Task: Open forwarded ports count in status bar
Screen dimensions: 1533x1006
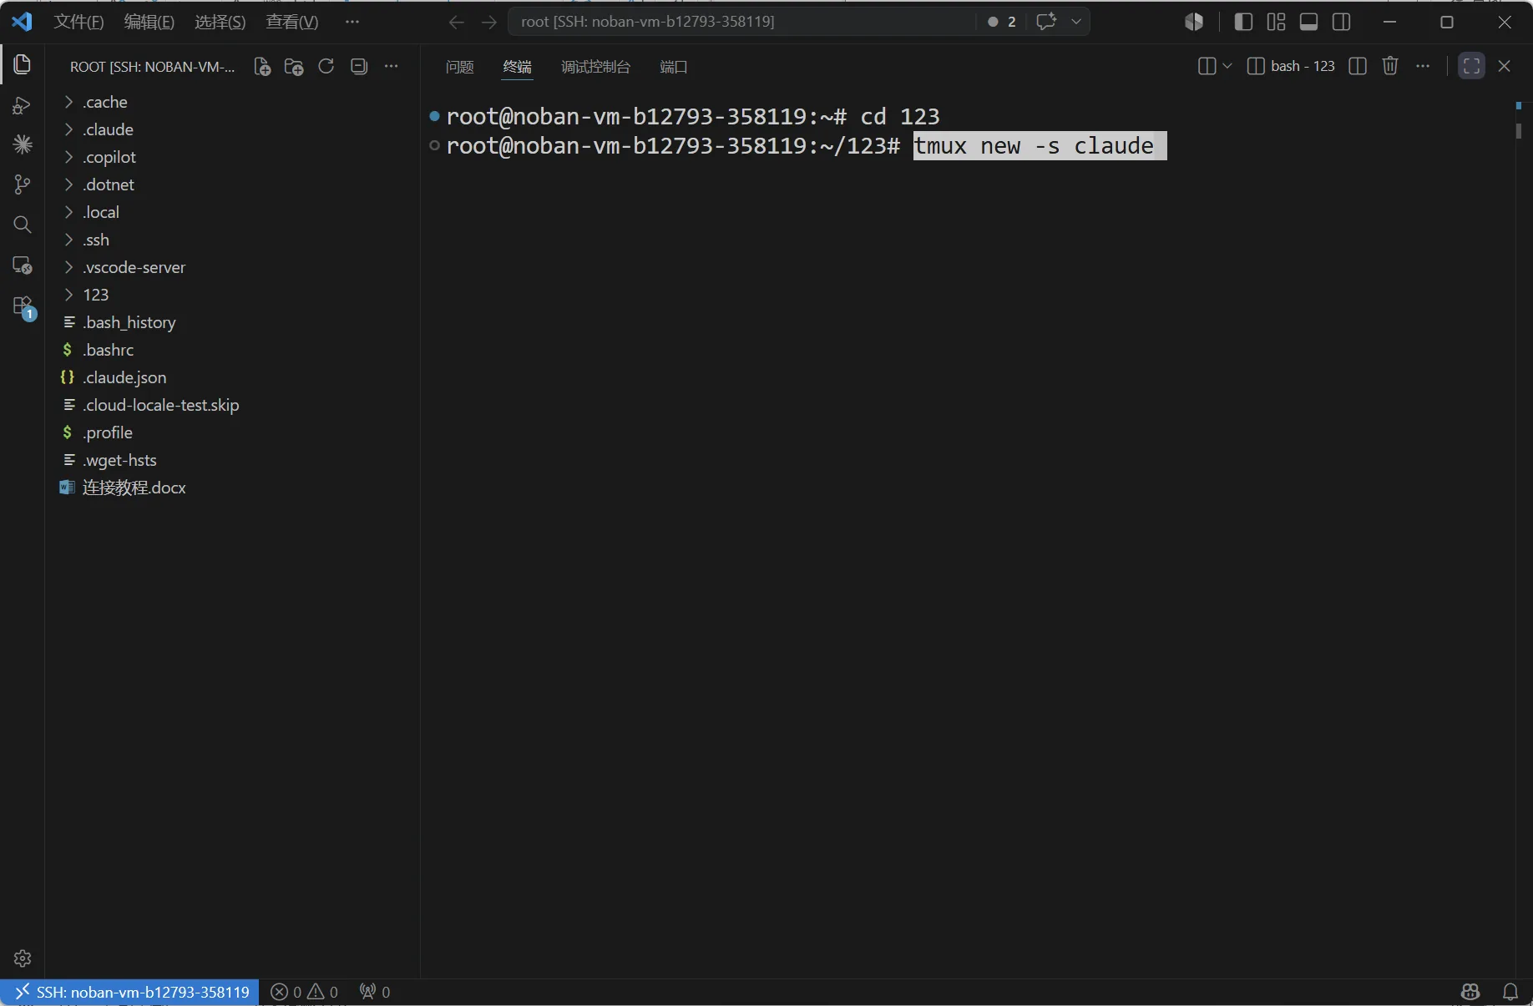Action: point(375,992)
